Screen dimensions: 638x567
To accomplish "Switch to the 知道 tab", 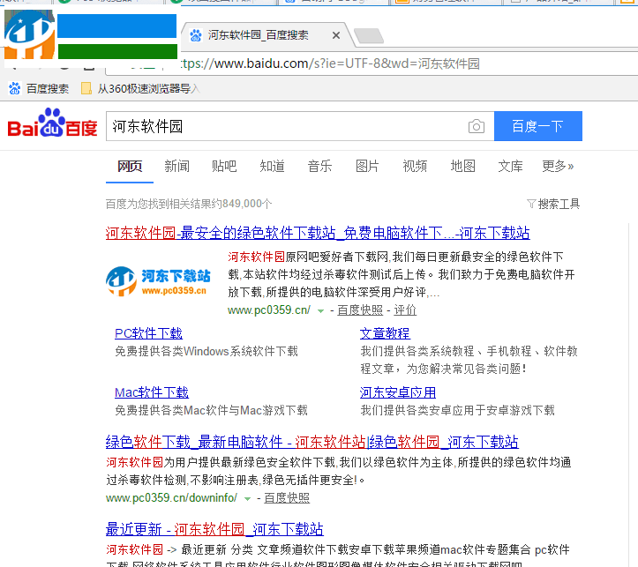I will coord(272,166).
